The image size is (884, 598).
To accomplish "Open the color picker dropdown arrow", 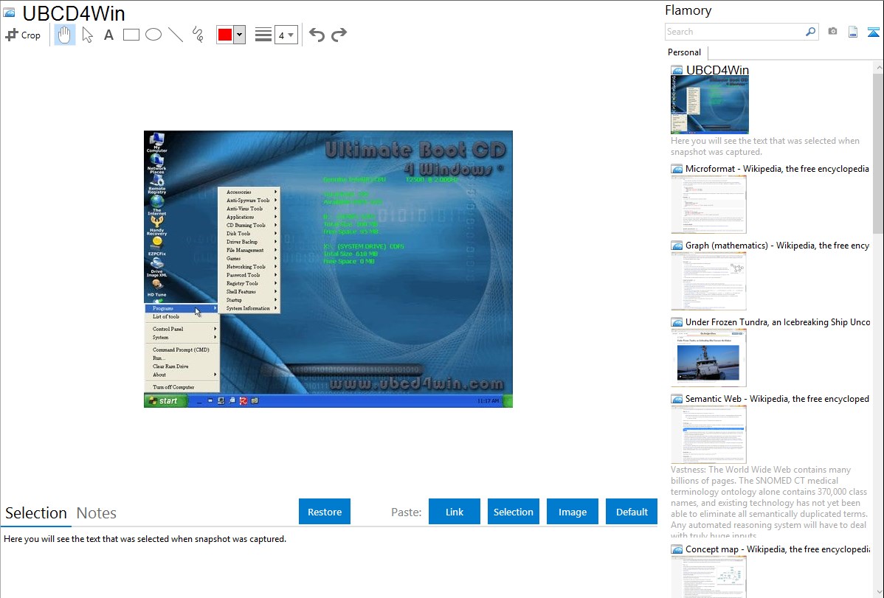I will (240, 35).
